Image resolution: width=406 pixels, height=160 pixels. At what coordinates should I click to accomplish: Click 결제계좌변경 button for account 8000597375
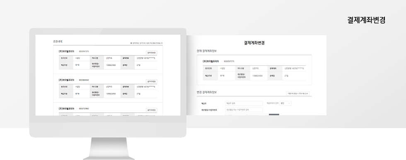pyautogui.click(x=151, y=53)
